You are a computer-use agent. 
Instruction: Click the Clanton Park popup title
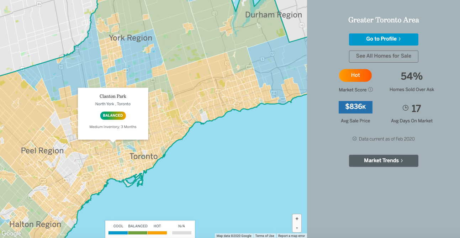coord(113,96)
